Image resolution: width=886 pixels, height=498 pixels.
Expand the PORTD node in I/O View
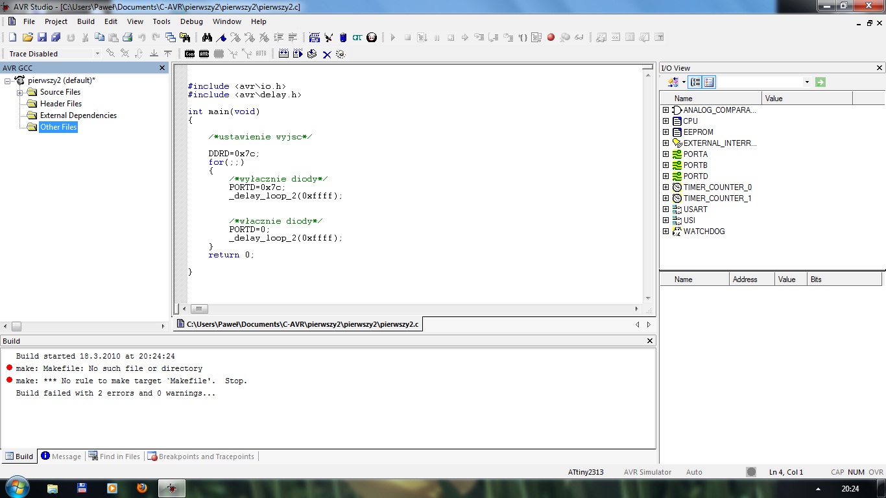pos(665,176)
